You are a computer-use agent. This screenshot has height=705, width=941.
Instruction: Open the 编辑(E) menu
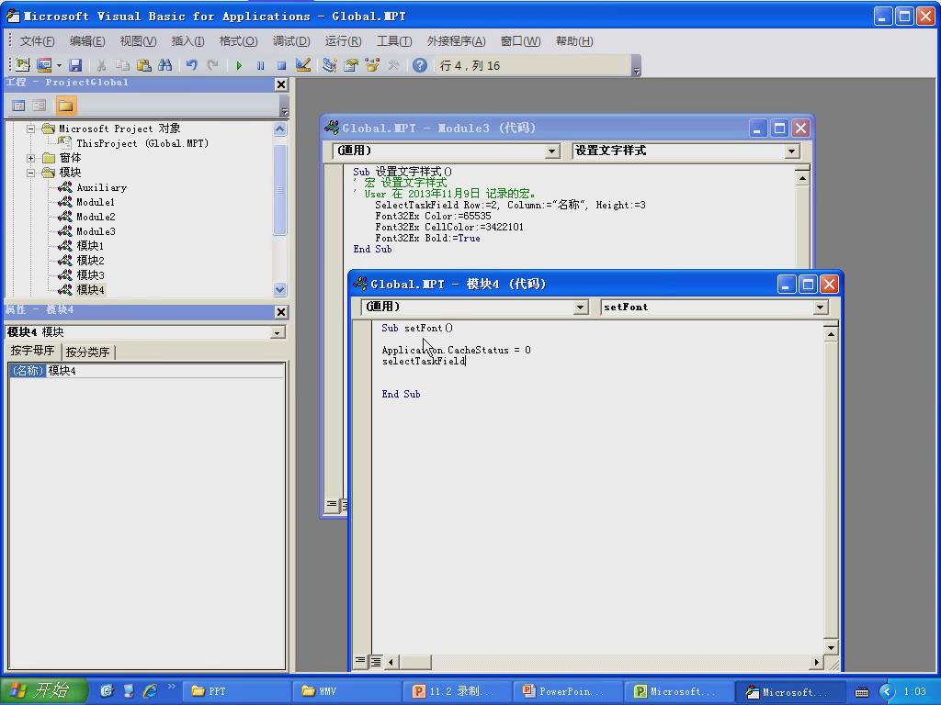pyautogui.click(x=87, y=40)
